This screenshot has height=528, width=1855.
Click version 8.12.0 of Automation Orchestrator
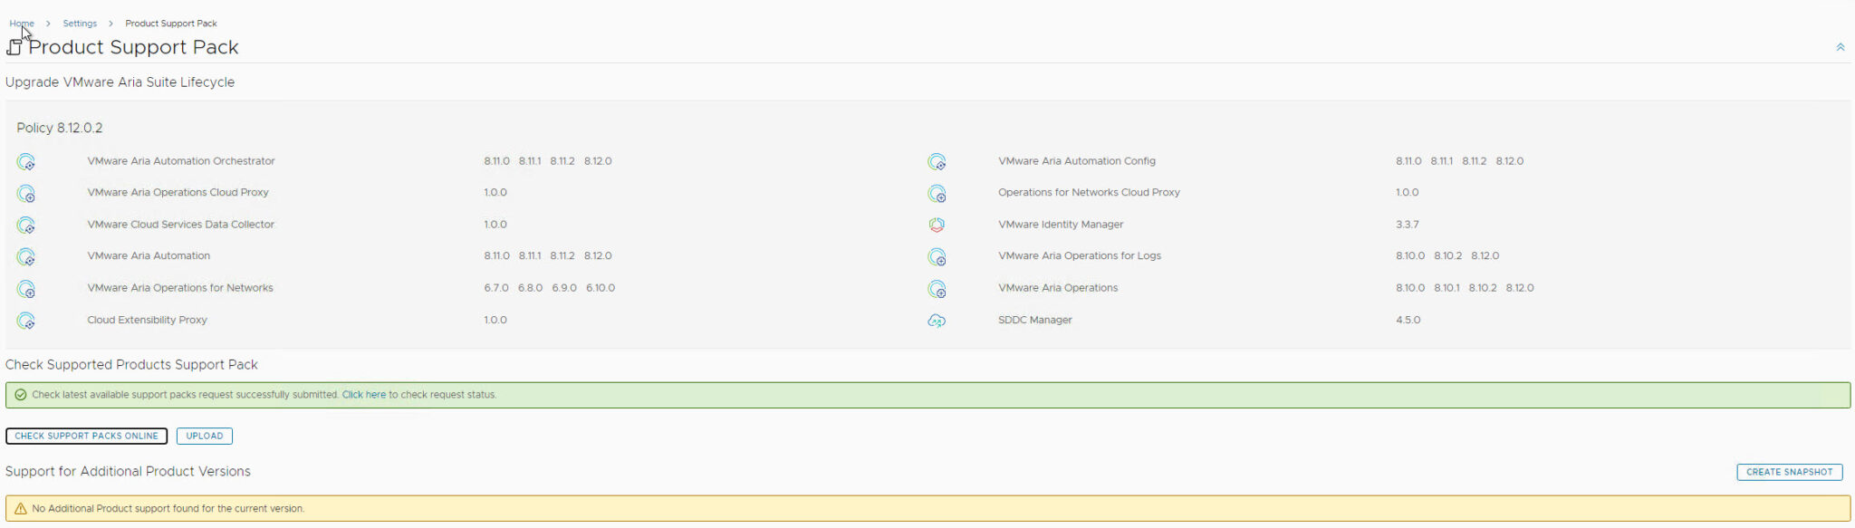pos(598,161)
